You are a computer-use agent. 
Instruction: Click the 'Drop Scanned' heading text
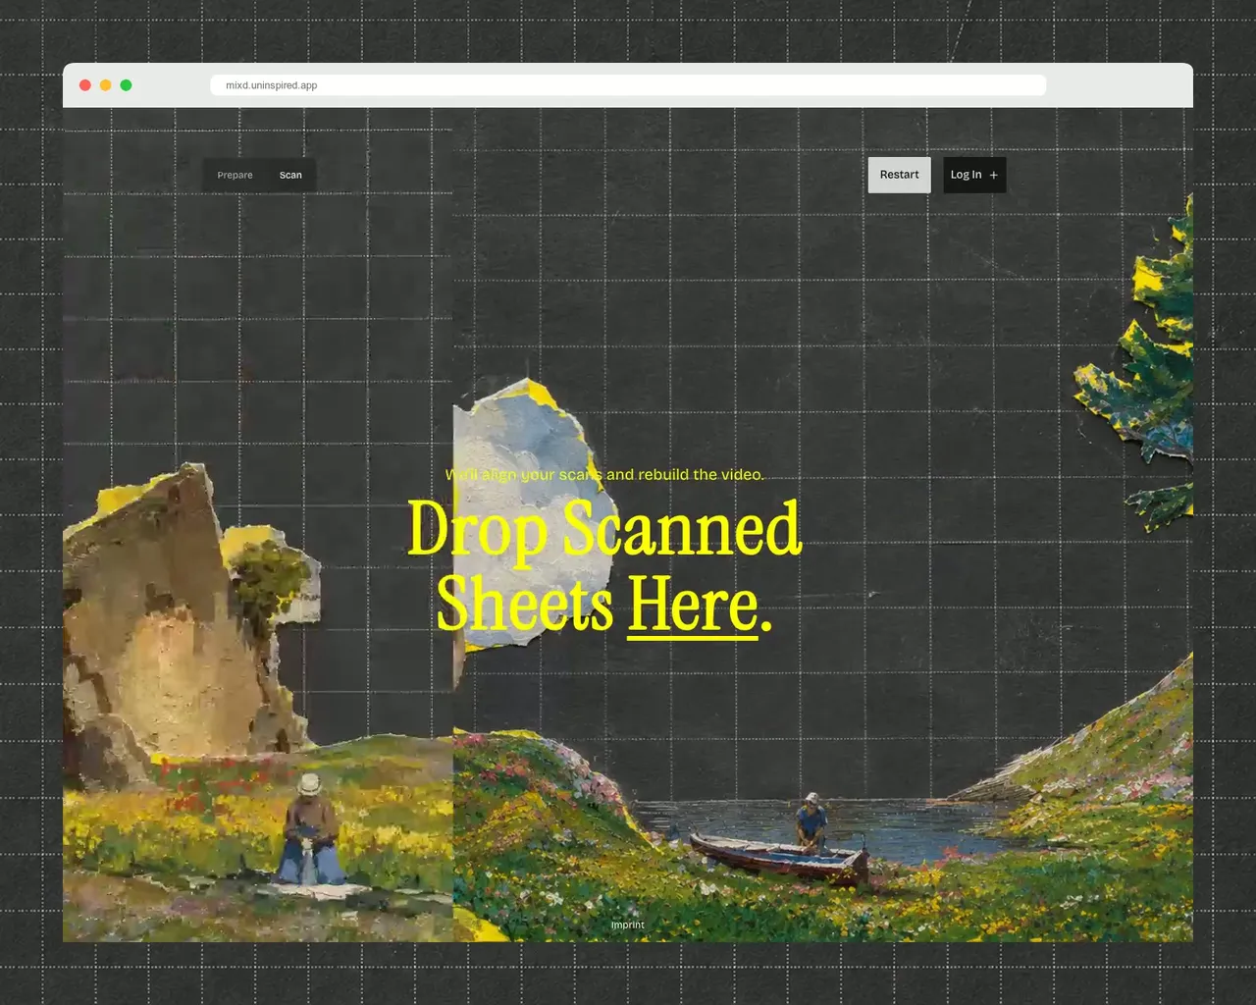(604, 530)
